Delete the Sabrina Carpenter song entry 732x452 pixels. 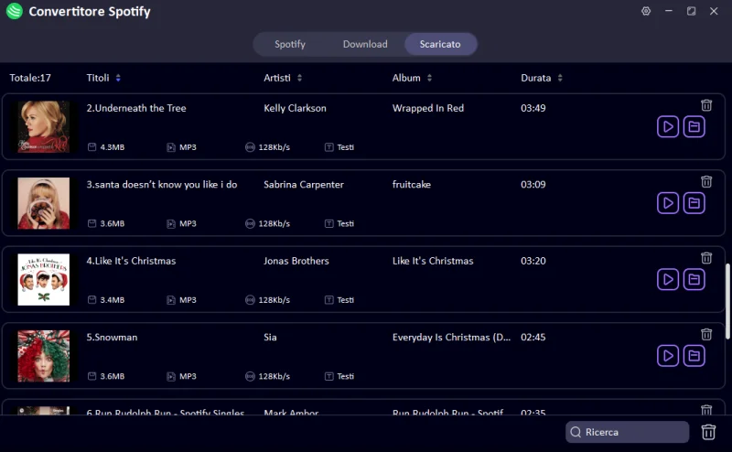(x=706, y=182)
